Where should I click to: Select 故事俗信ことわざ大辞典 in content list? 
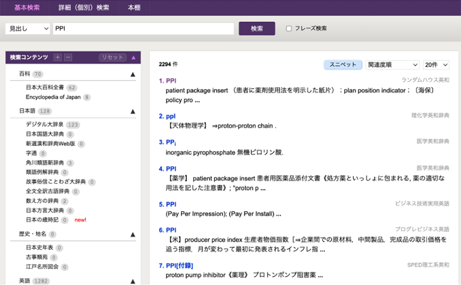click(56, 182)
